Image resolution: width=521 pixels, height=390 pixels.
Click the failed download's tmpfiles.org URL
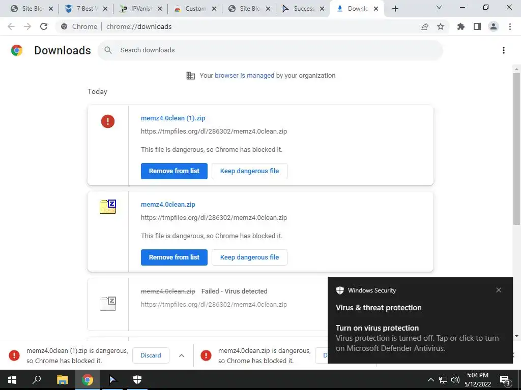pos(214,305)
